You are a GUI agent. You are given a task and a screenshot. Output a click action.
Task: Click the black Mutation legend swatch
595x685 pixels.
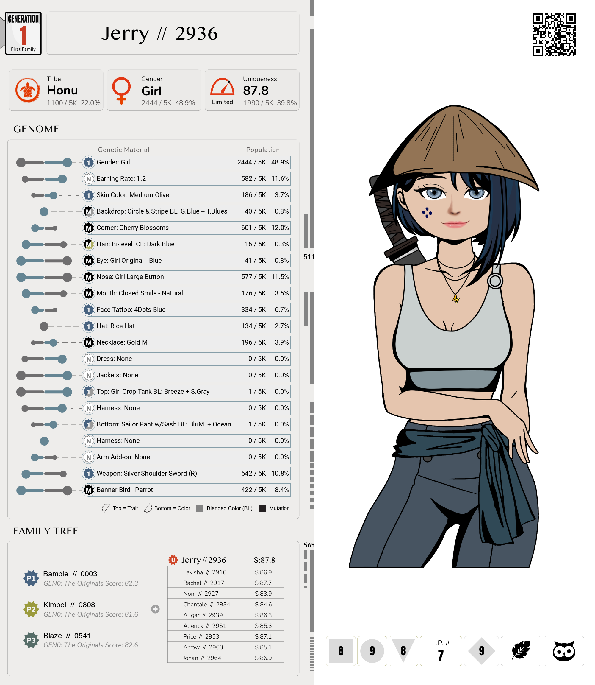click(262, 508)
